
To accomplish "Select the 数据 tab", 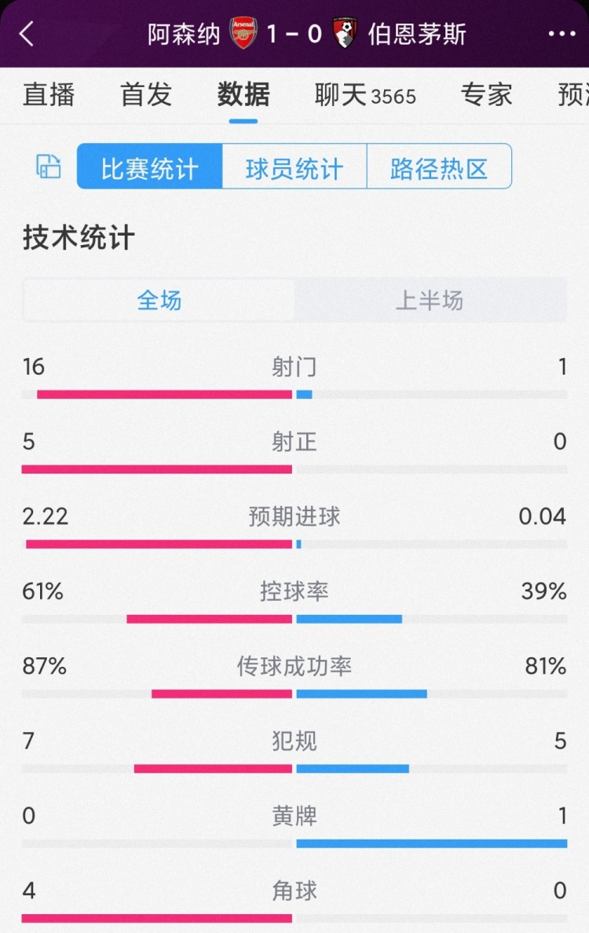I will [x=243, y=94].
